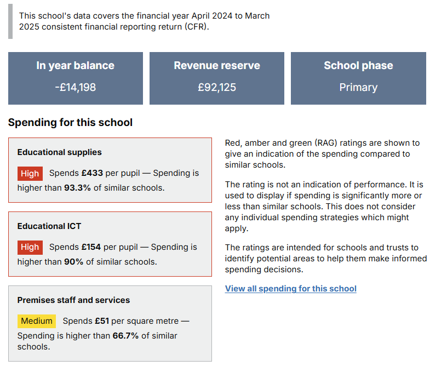Click the Primary school phase value
This screenshot has height=372, width=447.
[x=358, y=87]
